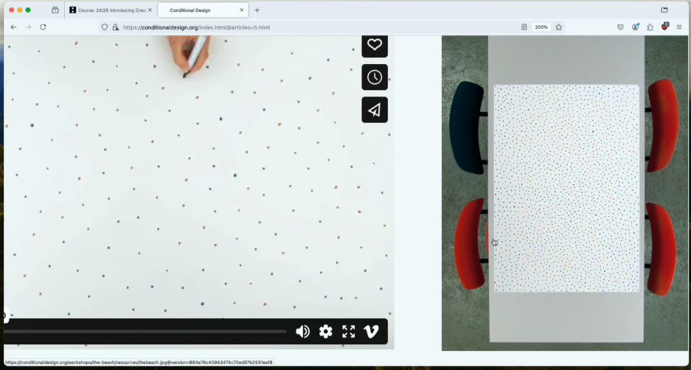Expand the list-all-tabs button in the title bar
Screen dimensions: 691x370
(664, 10)
